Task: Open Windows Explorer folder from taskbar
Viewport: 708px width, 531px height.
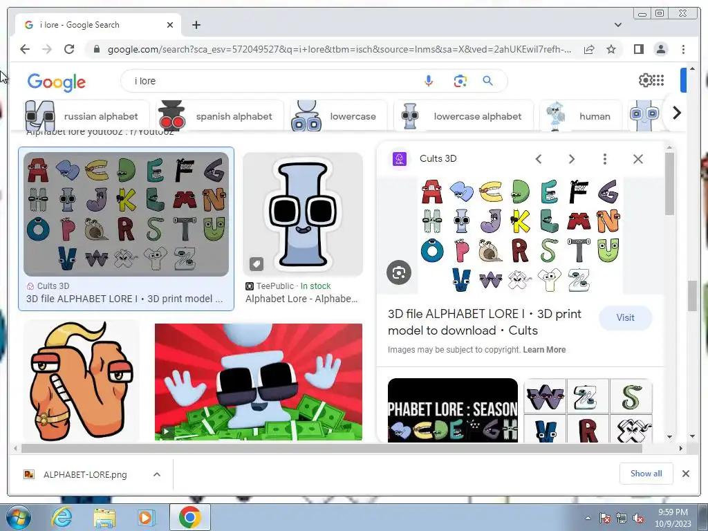Action: (x=104, y=517)
